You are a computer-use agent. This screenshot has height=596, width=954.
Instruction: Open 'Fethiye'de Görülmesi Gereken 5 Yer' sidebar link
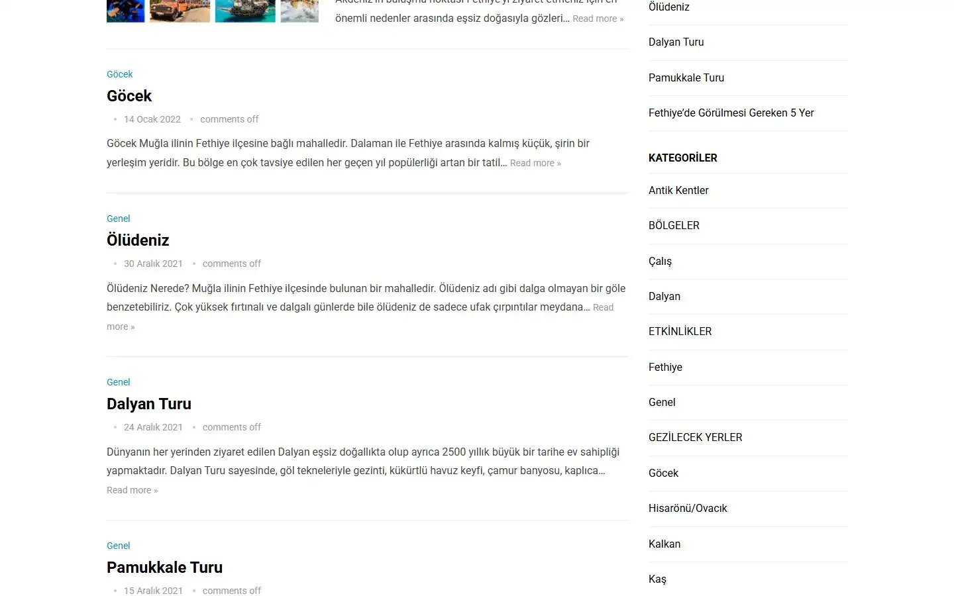[x=731, y=113]
